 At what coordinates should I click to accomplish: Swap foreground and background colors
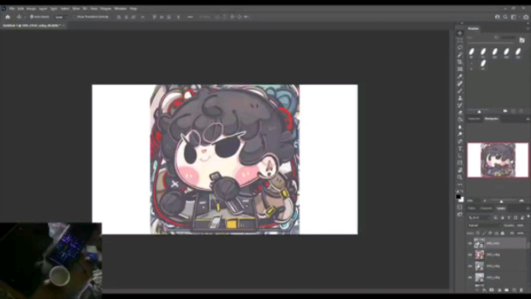(462, 191)
